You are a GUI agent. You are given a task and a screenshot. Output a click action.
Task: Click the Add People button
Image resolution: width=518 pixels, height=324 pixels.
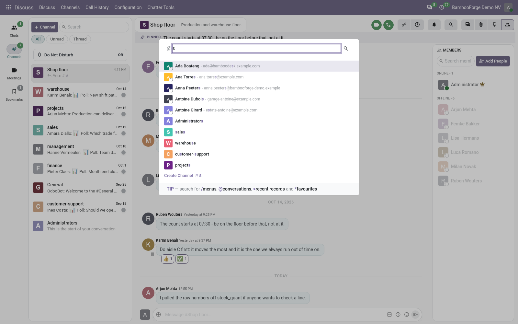point(493,61)
